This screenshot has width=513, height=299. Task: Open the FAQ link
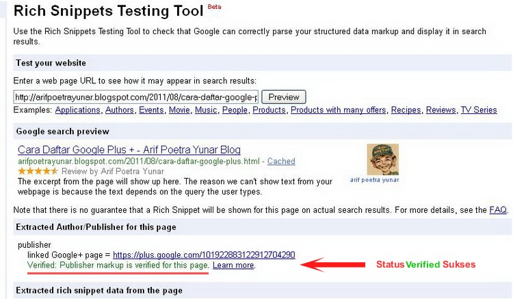[x=498, y=210]
